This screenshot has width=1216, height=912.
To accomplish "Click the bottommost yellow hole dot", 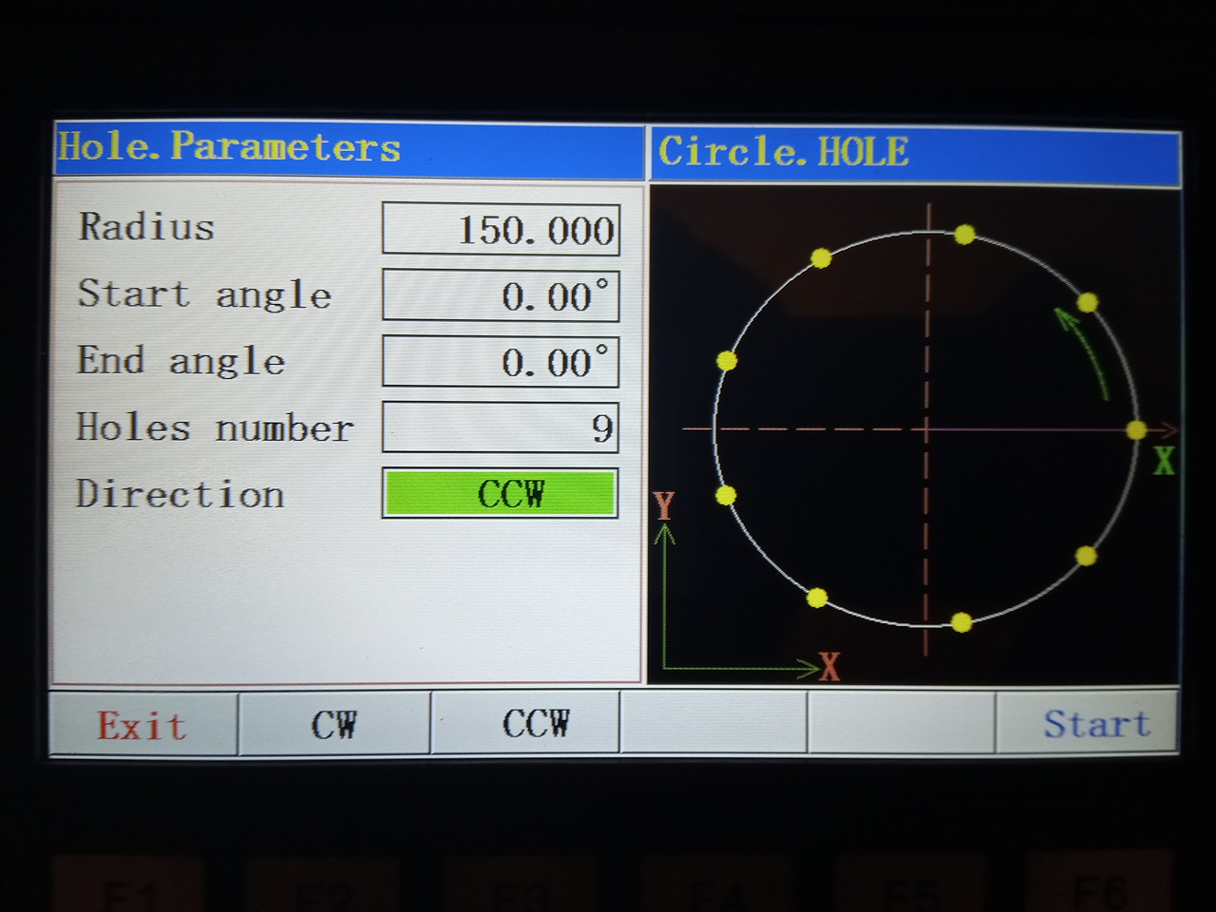I will click(x=961, y=622).
